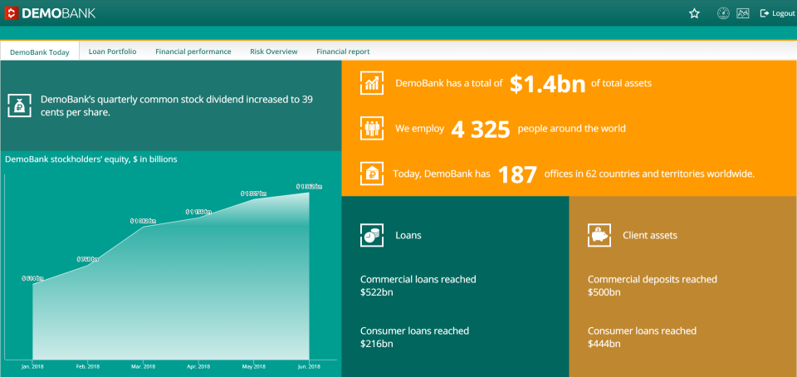This screenshot has height=377, width=797.
Task: Open the gauge dashboard icon
Action: pyautogui.click(x=723, y=13)
